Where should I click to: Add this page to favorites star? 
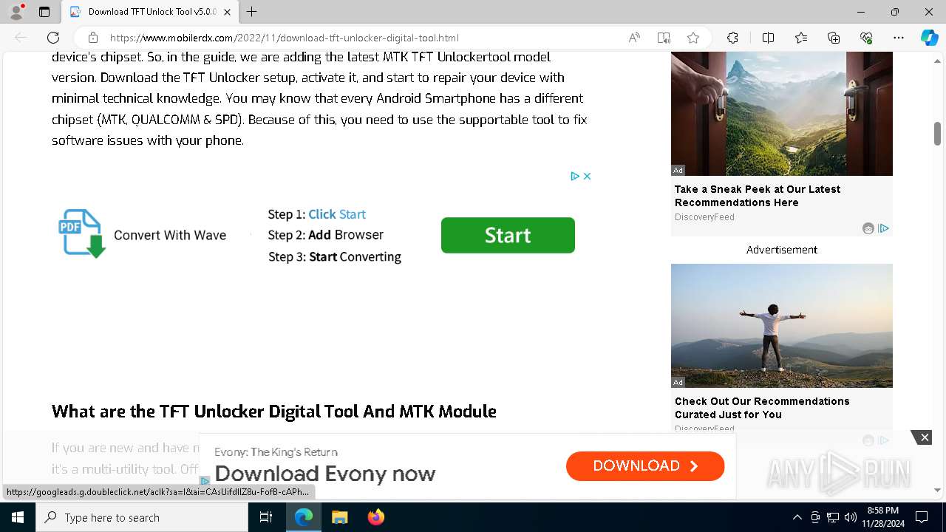coord(693,38)
